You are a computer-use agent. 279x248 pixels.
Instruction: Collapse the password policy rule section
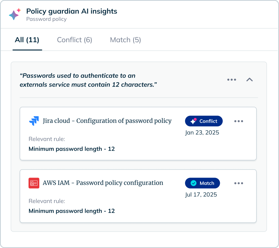coord(250,80)
